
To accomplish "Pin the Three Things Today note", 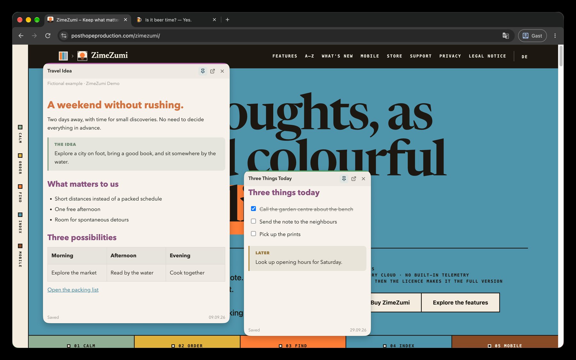I will pyautogui.click(x=344, y=179).
